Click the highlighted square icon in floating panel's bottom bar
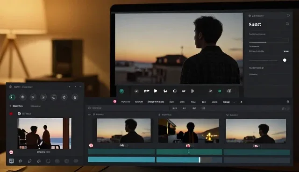The height and width of the screenshot is (172, 299). (x=11, y=161)
